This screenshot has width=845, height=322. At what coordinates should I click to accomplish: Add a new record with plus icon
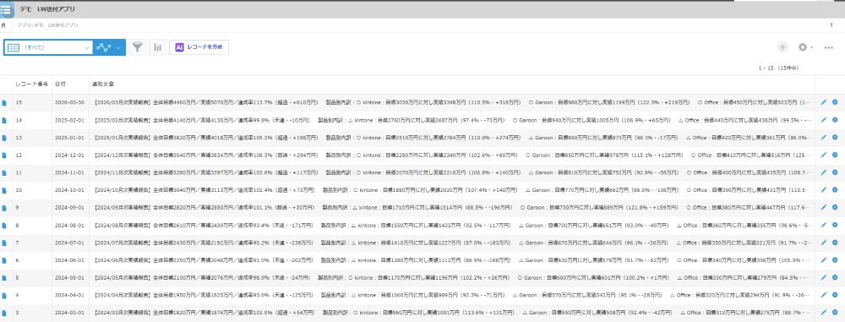(782, 47)
